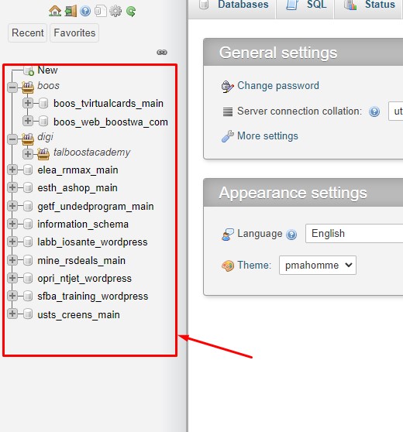Click the Change password link
This screenshot has height=432, width=403.
tap(278, 86)
